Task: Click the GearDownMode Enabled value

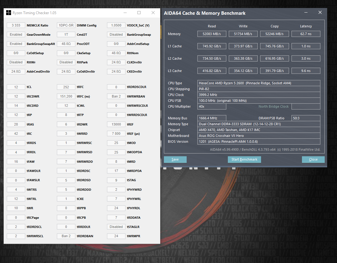Action: point(16,35)
